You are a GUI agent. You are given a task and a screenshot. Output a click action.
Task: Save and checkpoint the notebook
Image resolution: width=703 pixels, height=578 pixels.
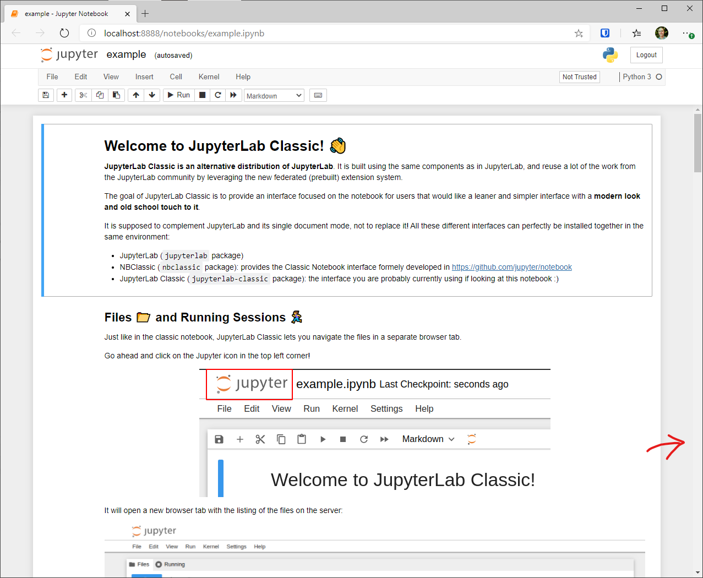click(x=46, y=95)
